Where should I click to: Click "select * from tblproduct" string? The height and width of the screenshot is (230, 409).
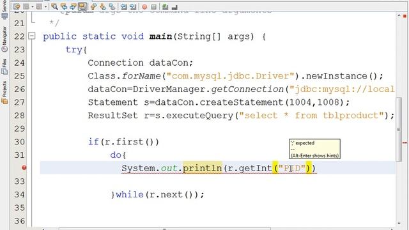[311, 116]
